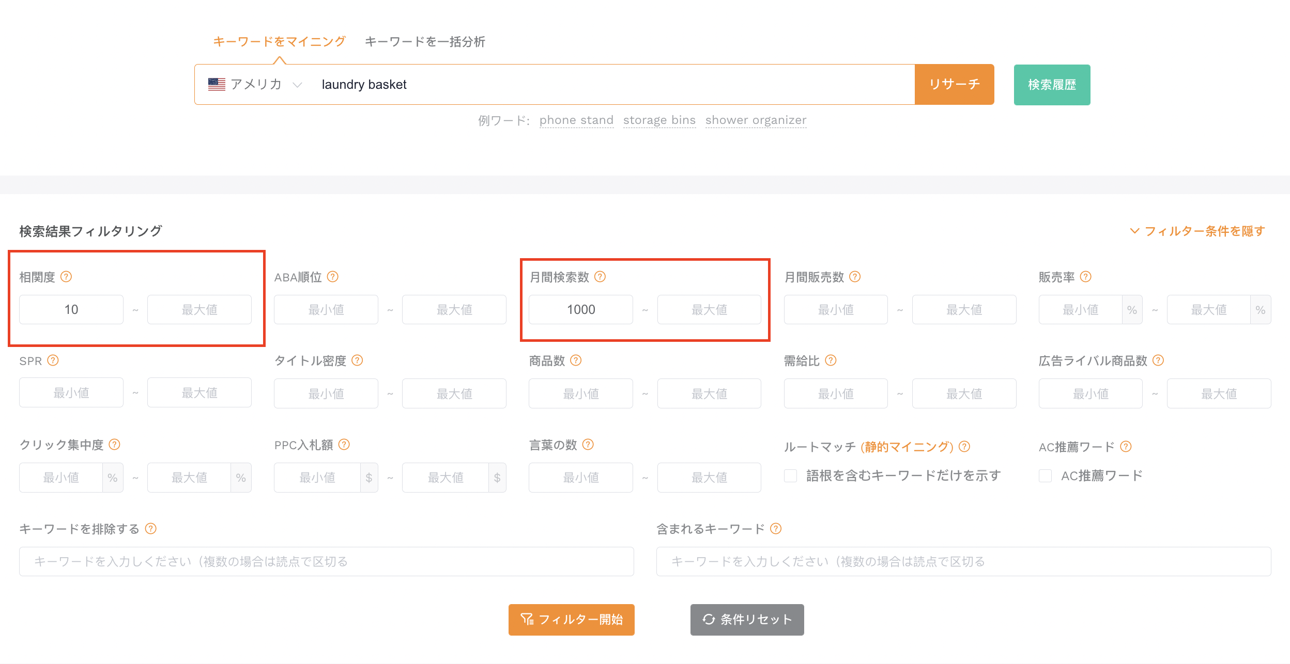
Task: Click help icon next to 相関度
Action: (66, 277)
